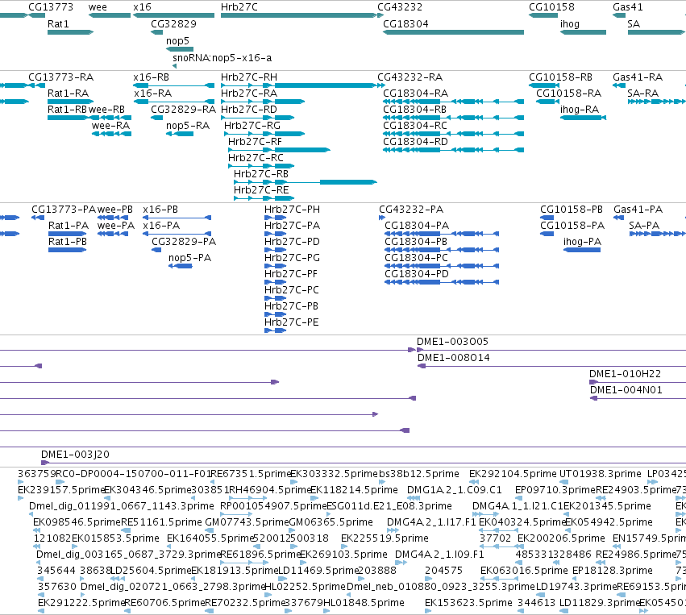Click transcript nop5-RA label
This screenshot has height=615, width=686.
[x=188, y=126]
